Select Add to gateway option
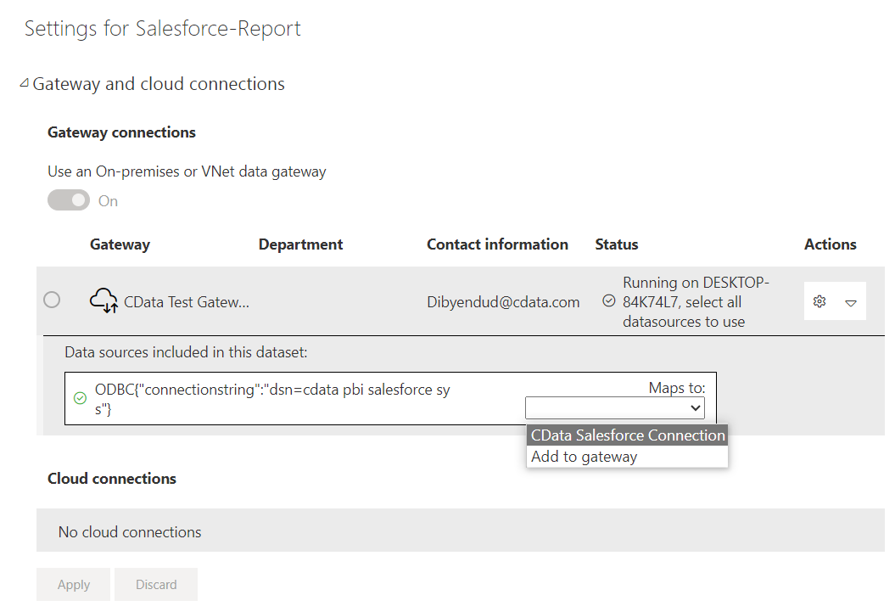 [x=584, y=457]
